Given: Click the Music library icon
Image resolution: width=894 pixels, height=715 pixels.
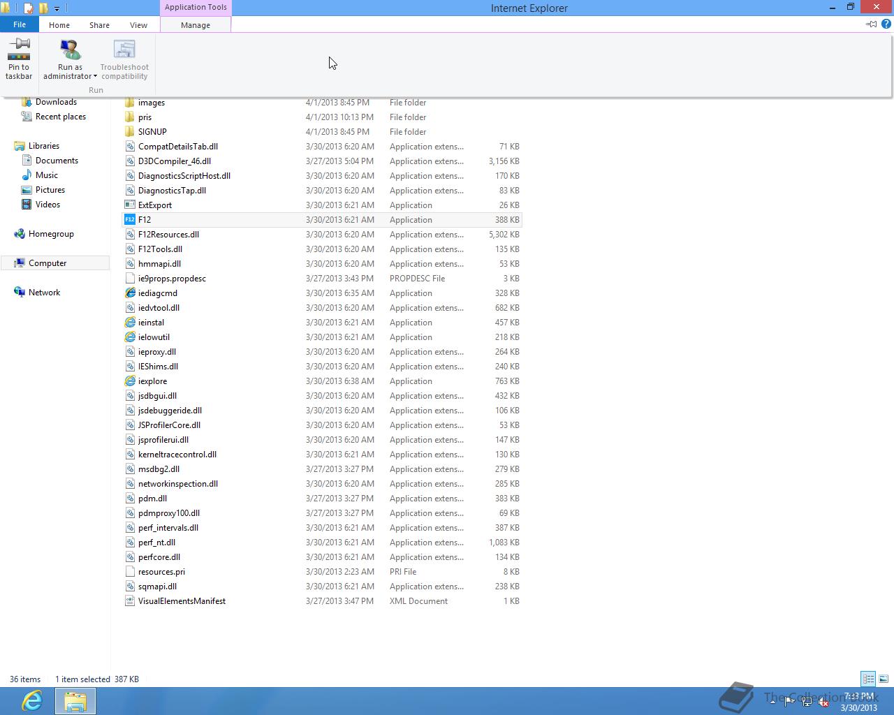Looking at the screenshot, I should pos(27,175).
